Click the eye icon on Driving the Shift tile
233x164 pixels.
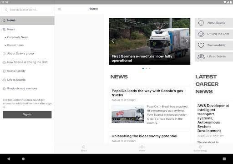tap(201, 34)
